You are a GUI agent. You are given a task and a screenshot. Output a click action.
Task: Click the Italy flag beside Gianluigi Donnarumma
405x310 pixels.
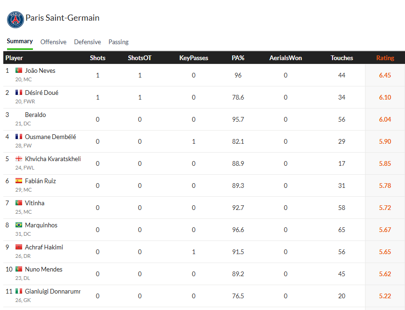pyautogui.click(x=19, y=291)
